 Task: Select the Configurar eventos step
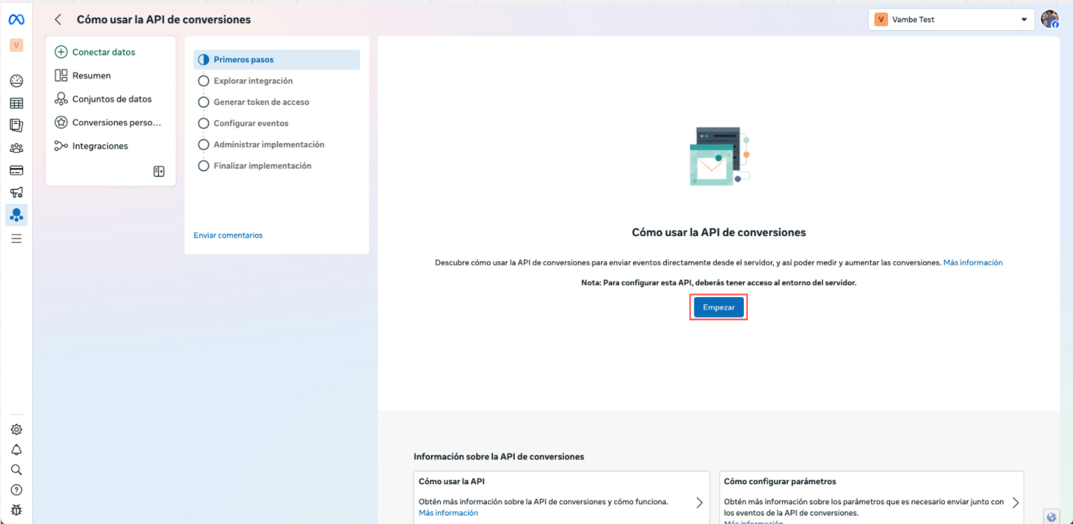click(251, 123)
